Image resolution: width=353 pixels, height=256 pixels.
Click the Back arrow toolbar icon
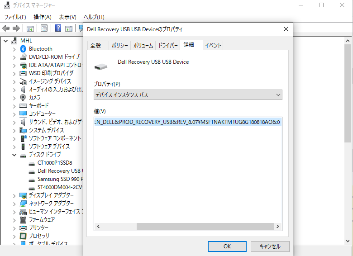tap(6, 28)
